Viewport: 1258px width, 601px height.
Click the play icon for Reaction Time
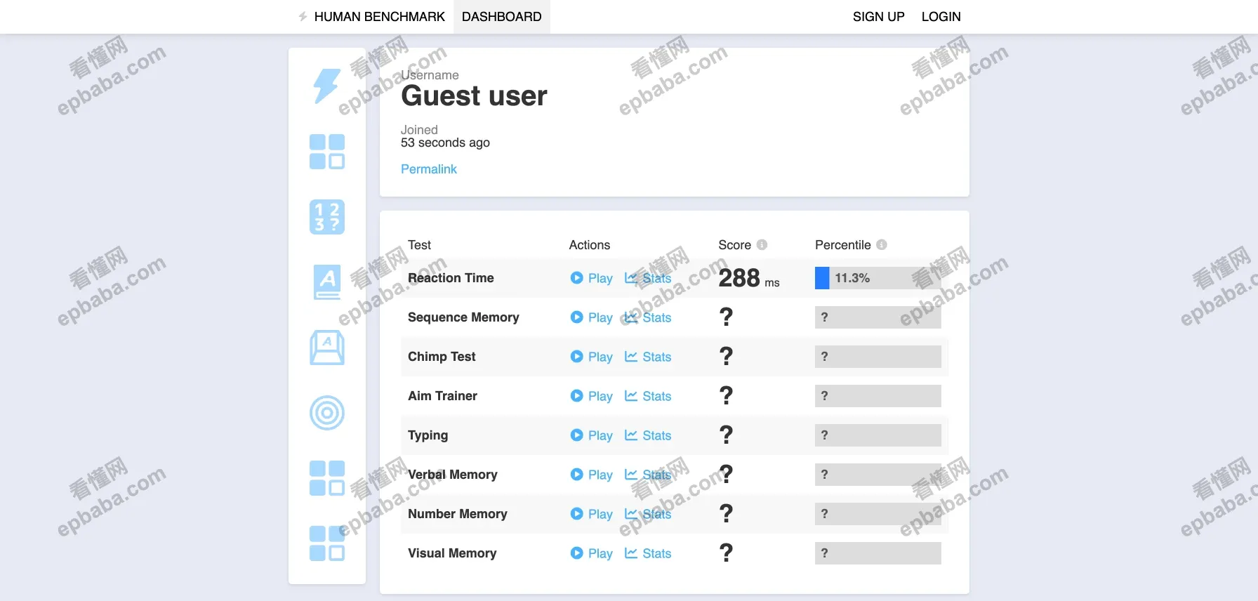pos(577,278)
